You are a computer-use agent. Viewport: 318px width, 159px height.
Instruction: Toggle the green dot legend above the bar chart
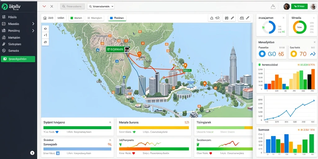259,65
